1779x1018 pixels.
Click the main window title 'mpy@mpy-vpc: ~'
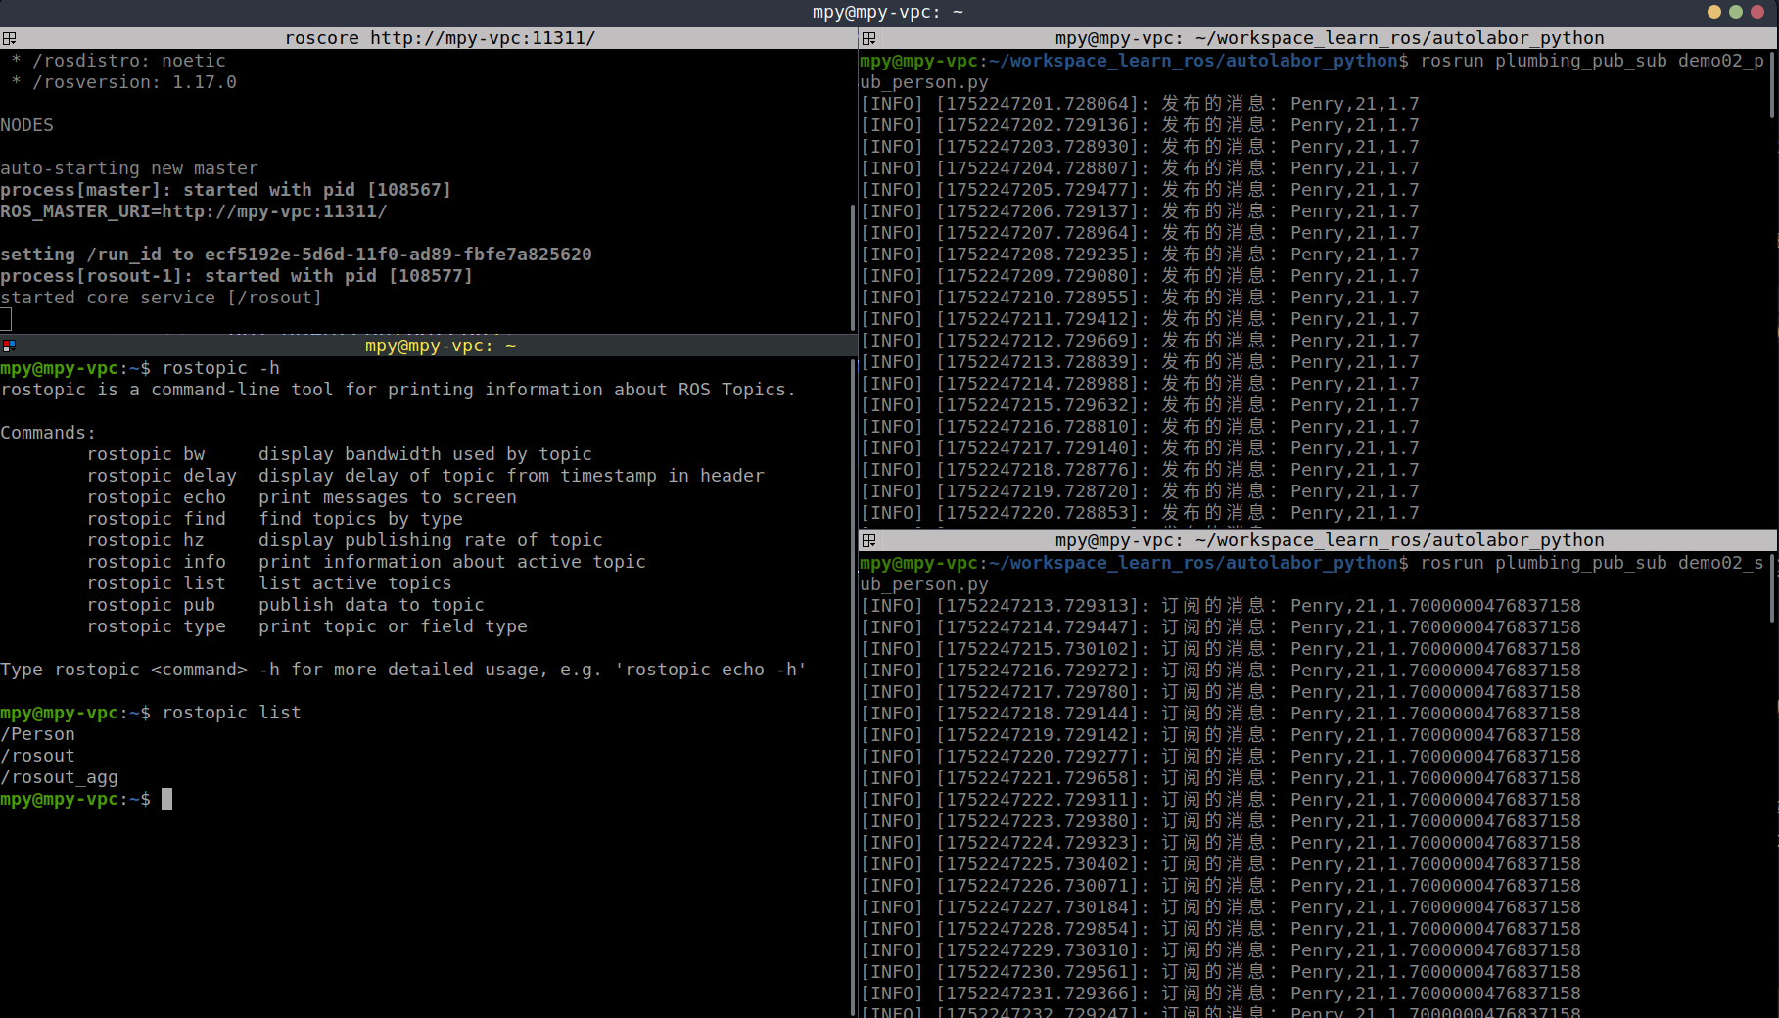(x=887, y=12)
